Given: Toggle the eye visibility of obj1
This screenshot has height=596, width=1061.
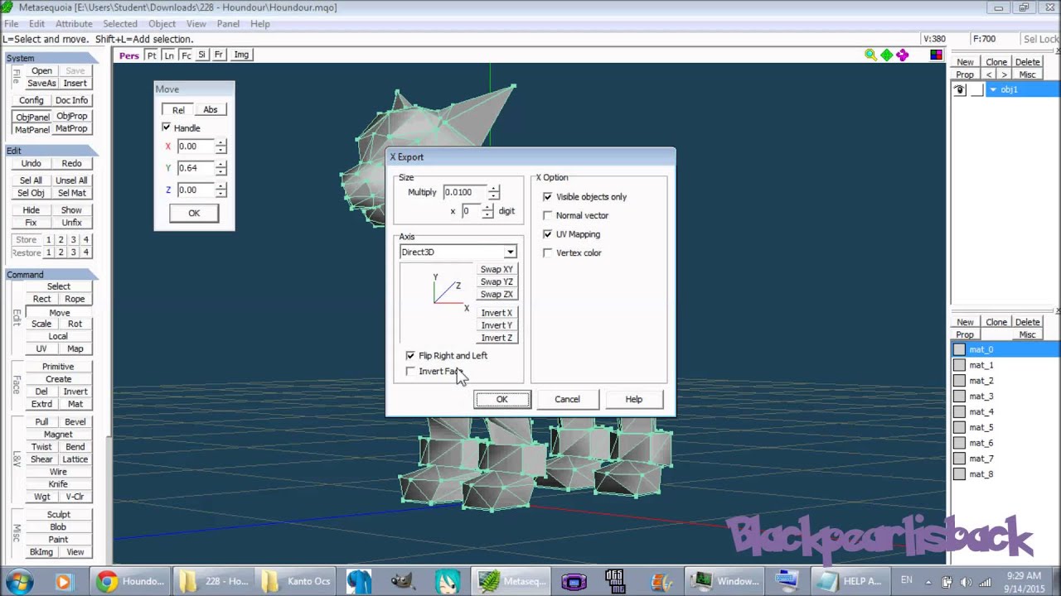Looking at the screenshot, I should point(960,89).
